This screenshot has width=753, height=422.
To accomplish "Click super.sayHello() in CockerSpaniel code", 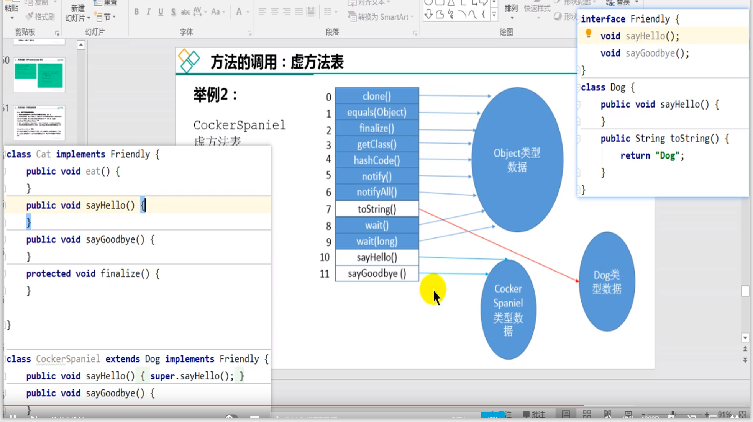I will 192,376.
